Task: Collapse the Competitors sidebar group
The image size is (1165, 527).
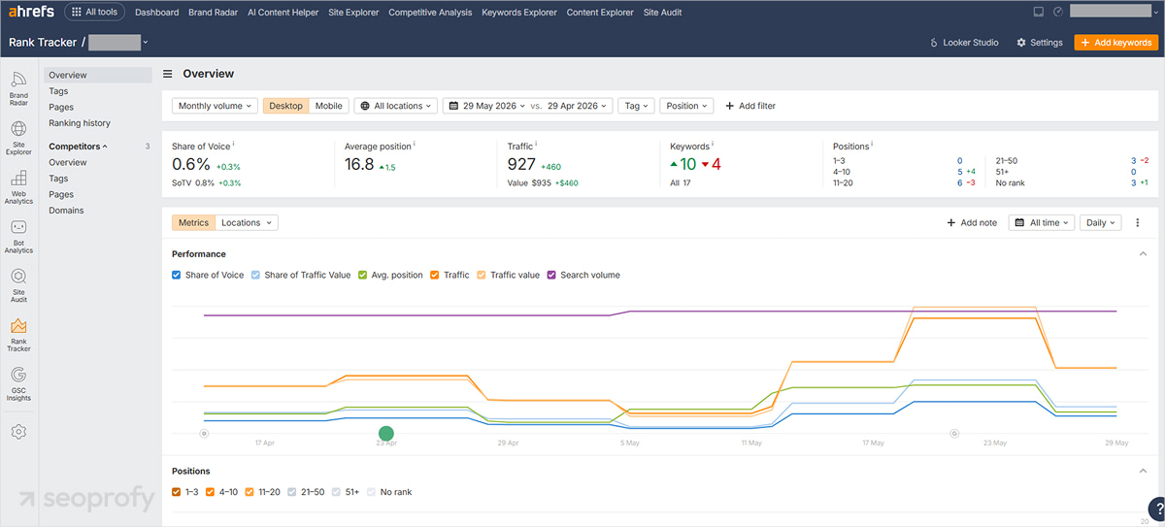Action: click(79, 147)
